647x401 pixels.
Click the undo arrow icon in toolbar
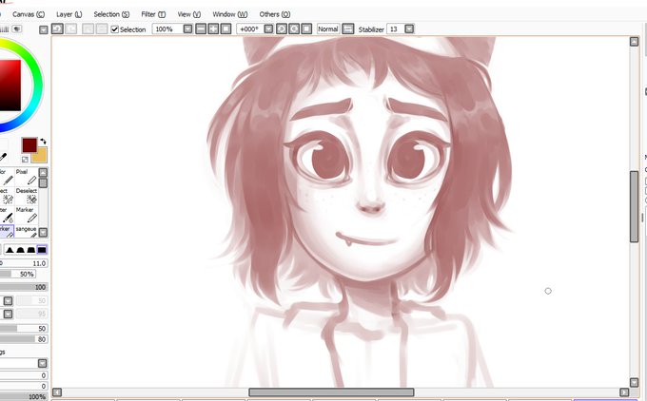point(57,29)
